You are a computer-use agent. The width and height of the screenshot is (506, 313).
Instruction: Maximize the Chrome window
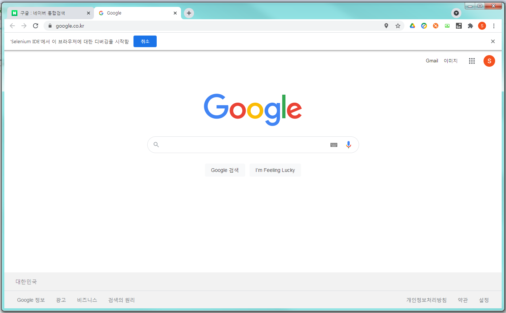pos(480,6)
